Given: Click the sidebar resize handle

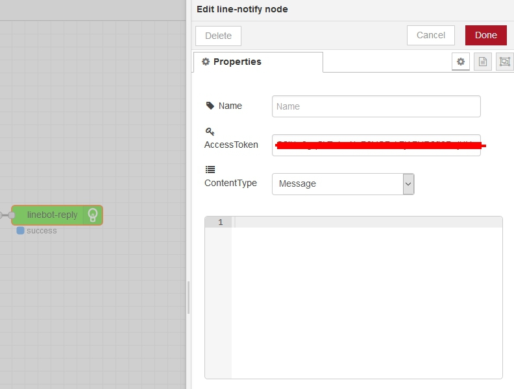Looking at the screenshot, I should pyautogui.click(x=188, y=298).
